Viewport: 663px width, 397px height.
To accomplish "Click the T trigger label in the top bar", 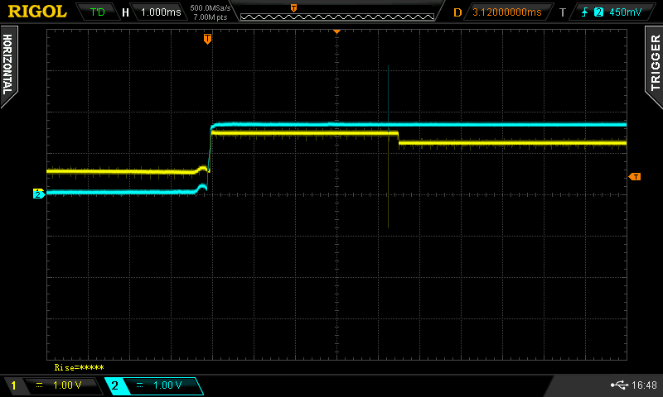I will pos(563,12).
